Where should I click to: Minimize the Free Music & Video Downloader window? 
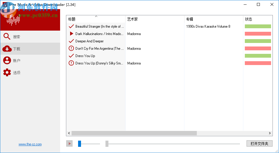pos(245,4)
